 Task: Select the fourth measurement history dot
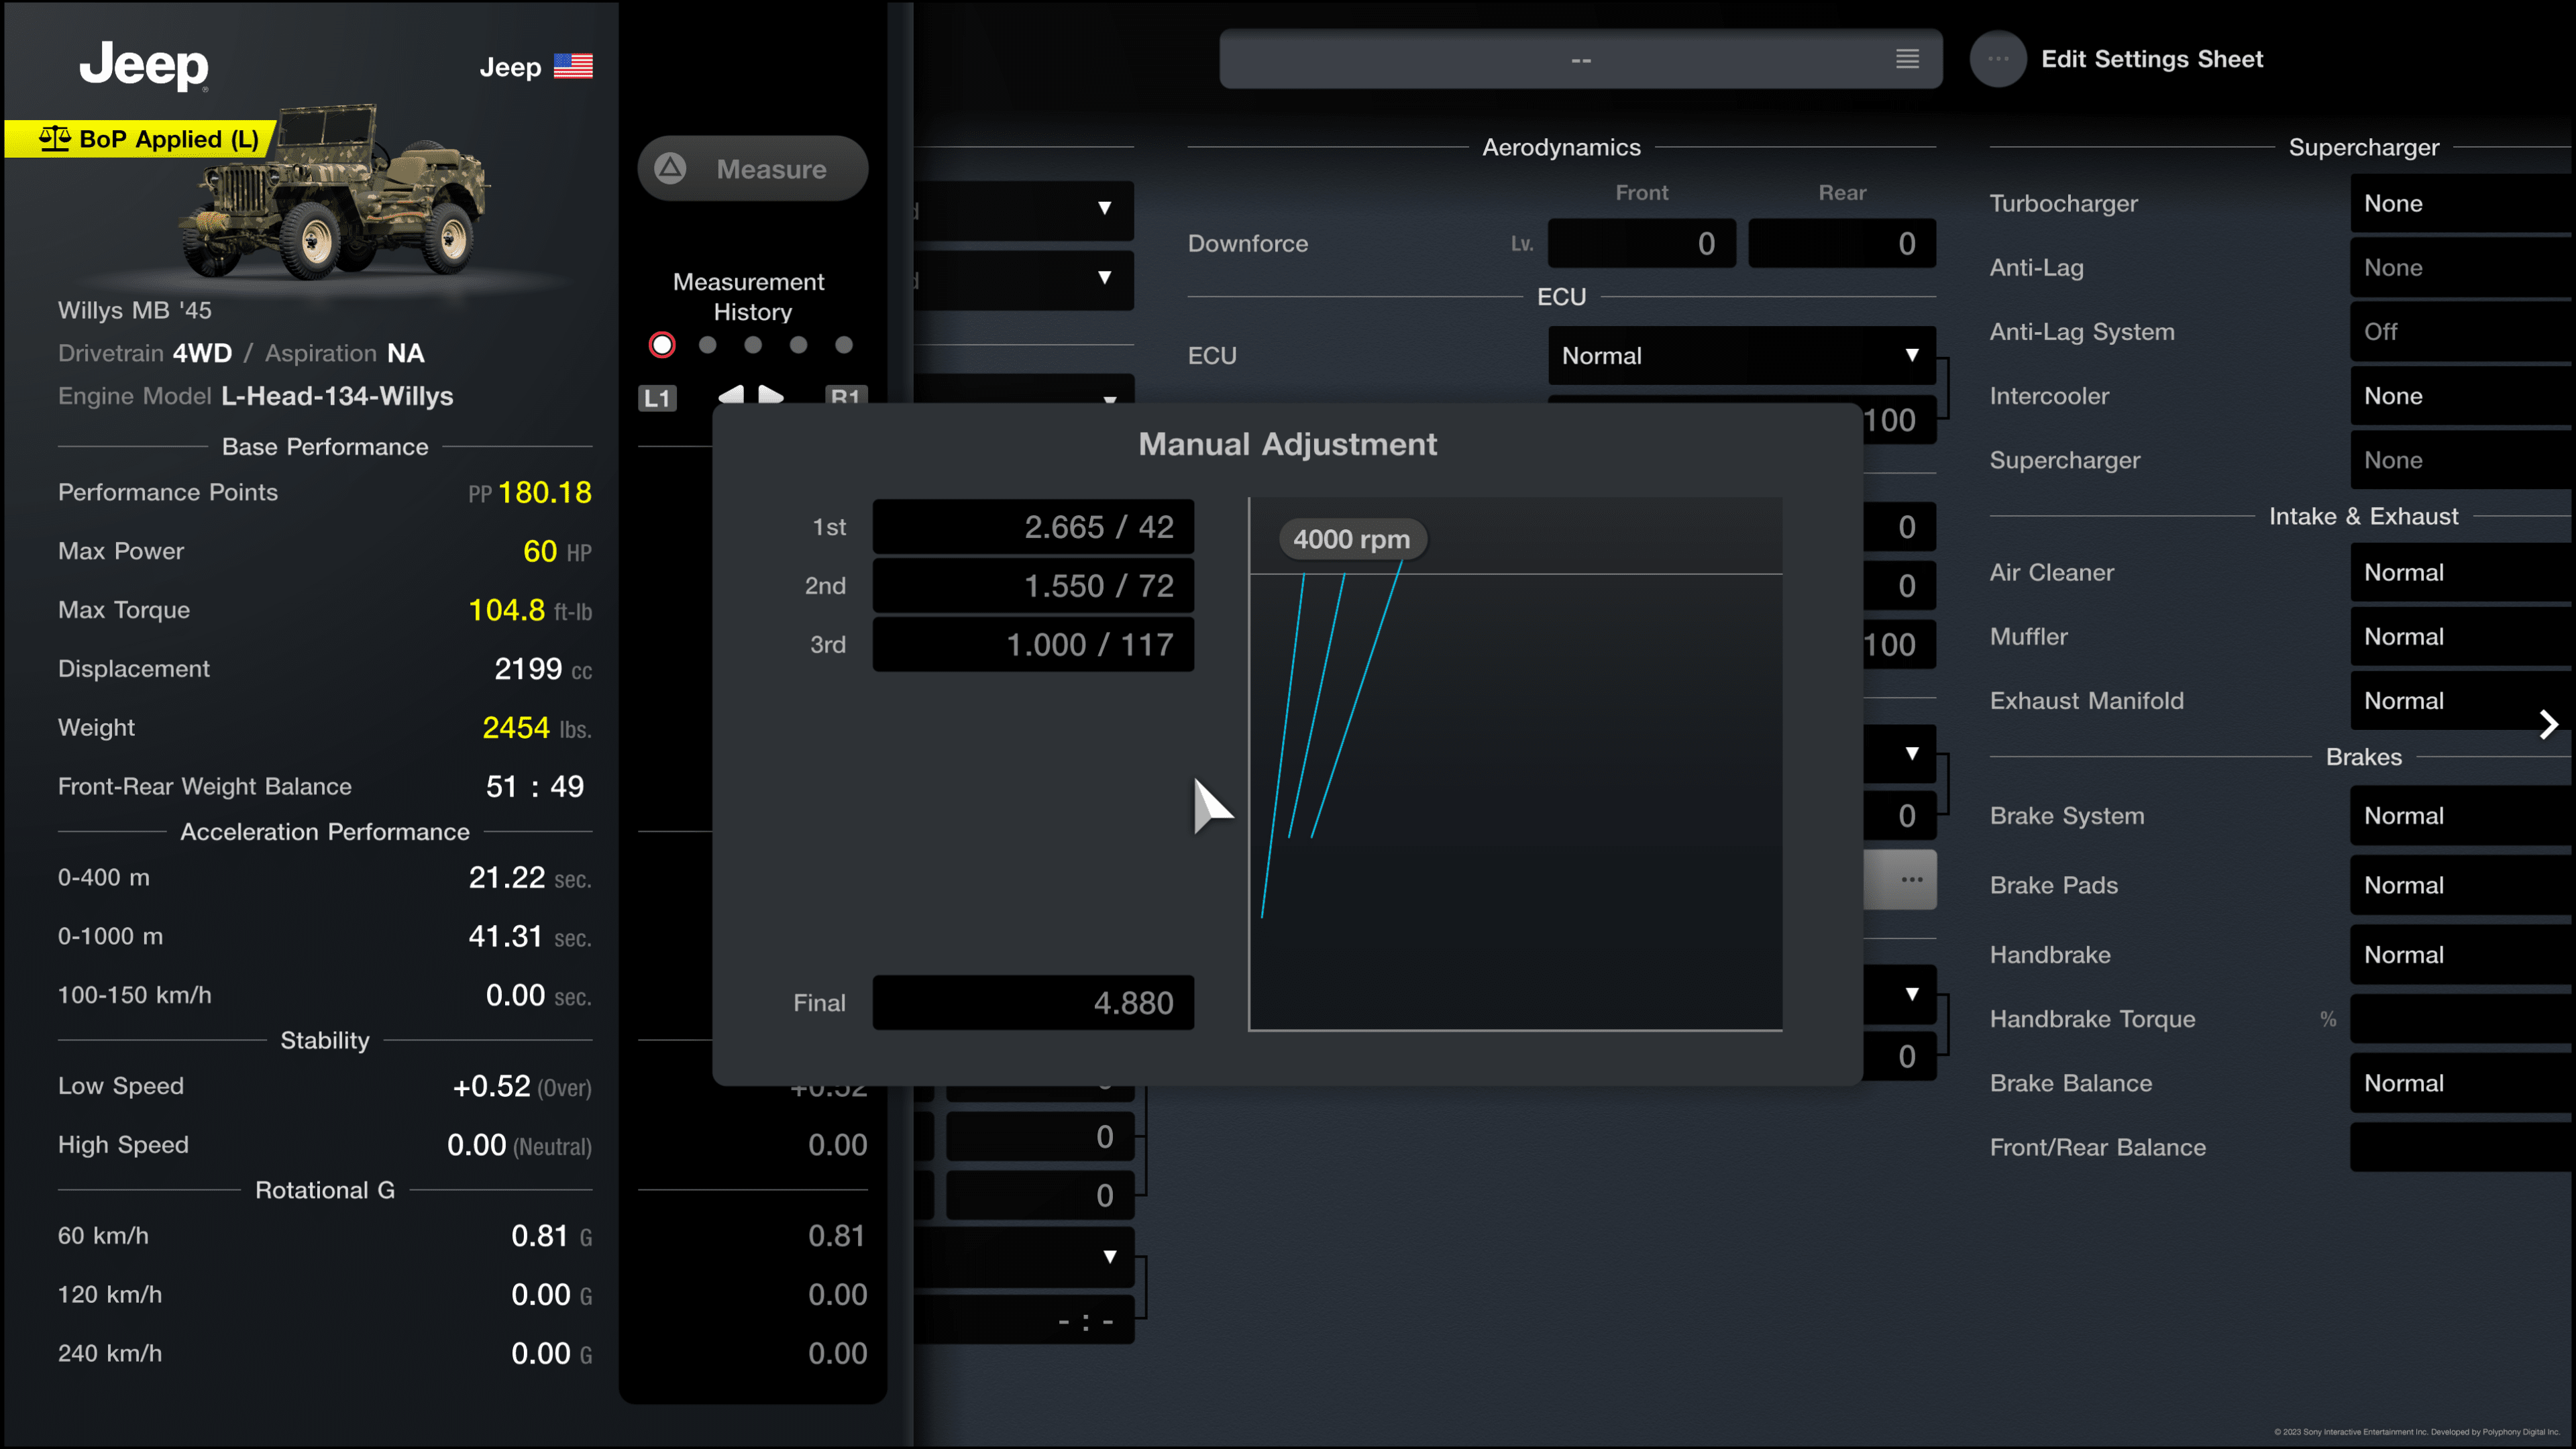[798, 345]
